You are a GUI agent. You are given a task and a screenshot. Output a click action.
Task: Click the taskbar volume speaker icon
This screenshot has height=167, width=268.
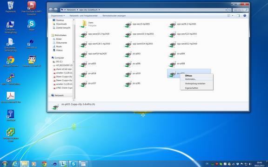pos(250,164)
